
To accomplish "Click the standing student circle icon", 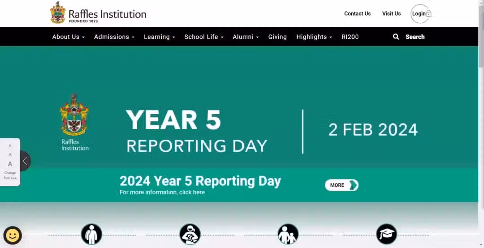I will pyautogui.click(x=91, y=234).
